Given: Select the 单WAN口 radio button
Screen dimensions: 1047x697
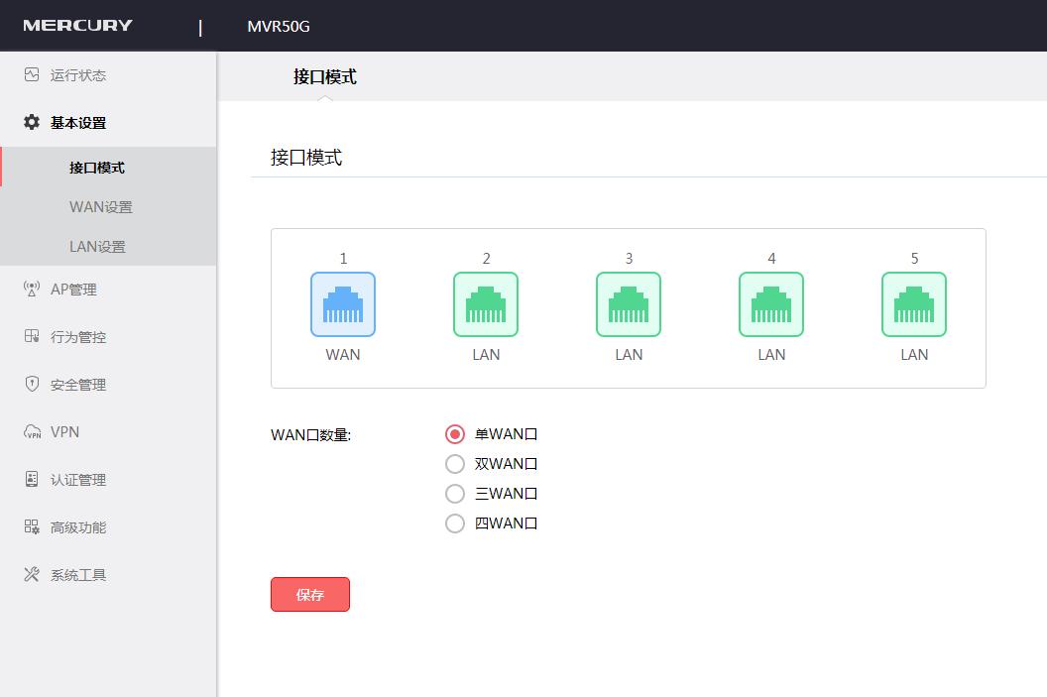Looking at the screenshot, I should click(x=455, y=433).
